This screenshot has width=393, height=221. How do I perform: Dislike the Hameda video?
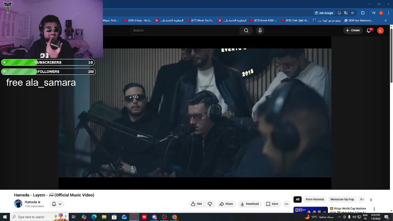[x=210, y=204]
